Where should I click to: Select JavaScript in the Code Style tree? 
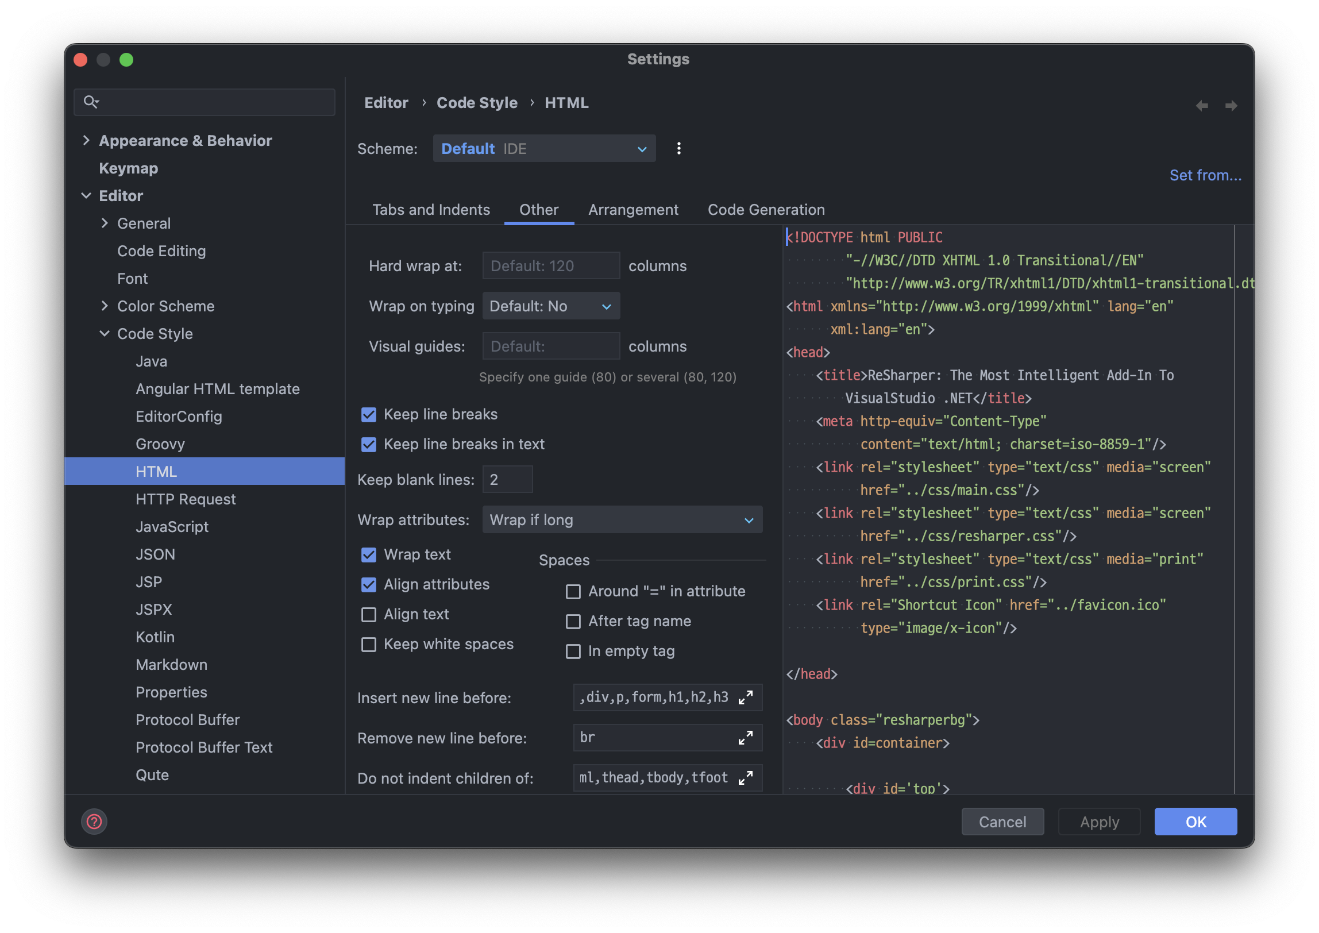pos(172,526)
